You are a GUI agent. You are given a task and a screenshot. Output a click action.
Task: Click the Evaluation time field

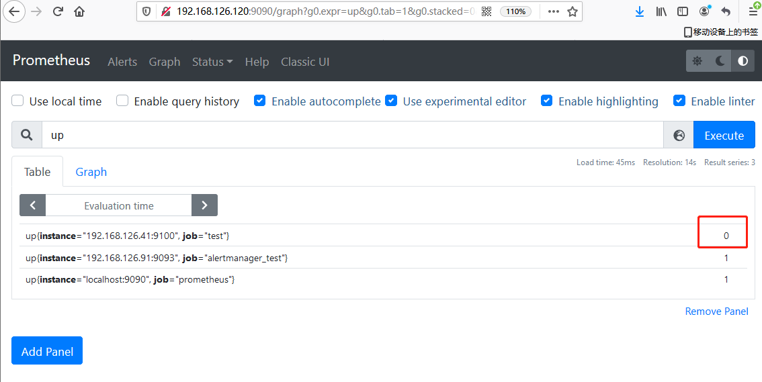coord(118,205)
